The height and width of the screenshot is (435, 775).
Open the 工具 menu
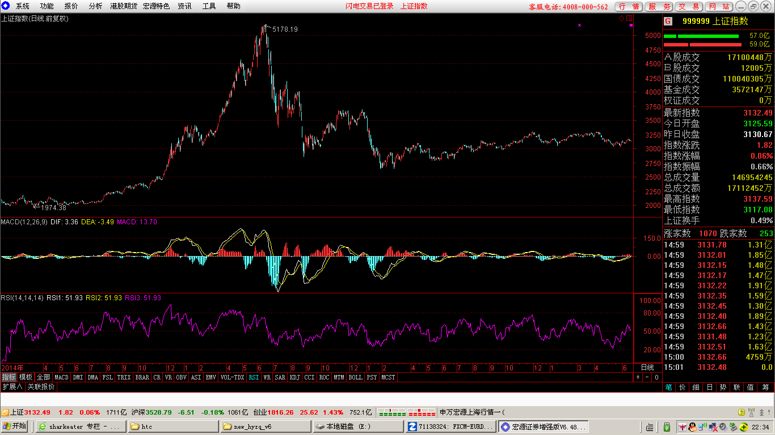(209, 6)
